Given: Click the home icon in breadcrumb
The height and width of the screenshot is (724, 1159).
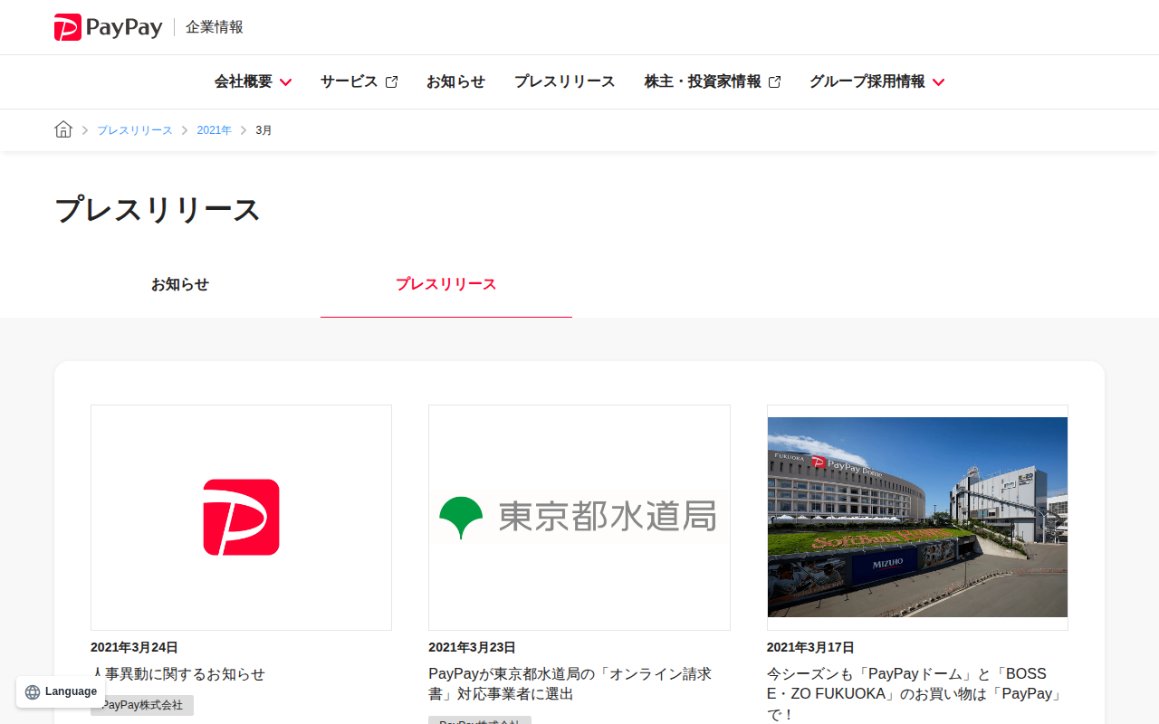Looking at the screenshot, I should (63, 129).
